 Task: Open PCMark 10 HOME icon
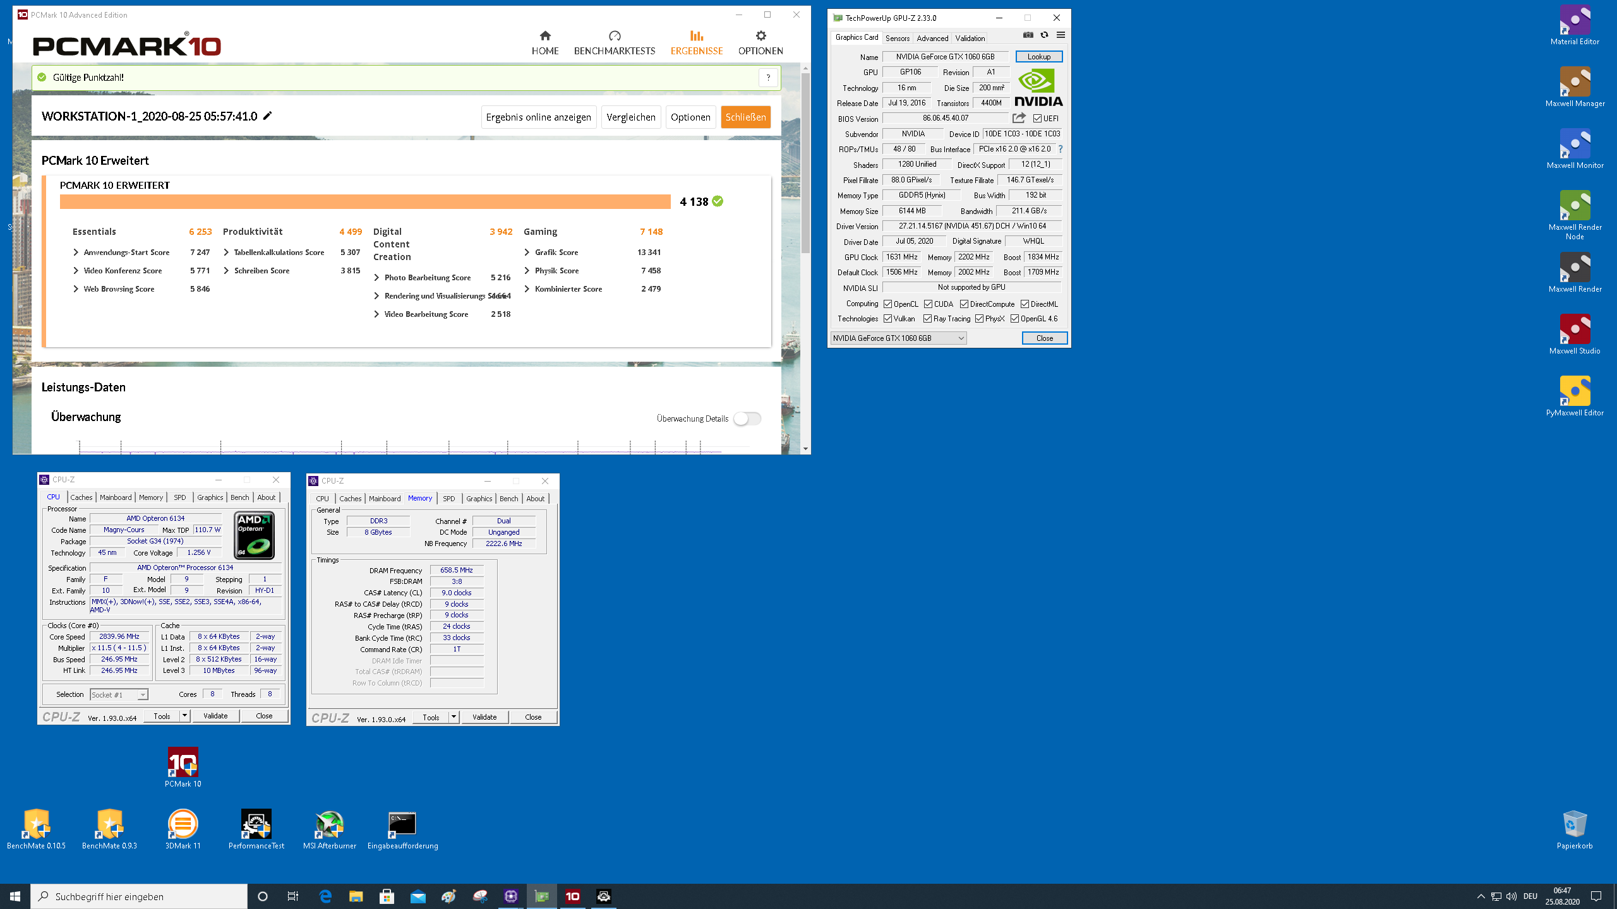click(x=545, y=36)
